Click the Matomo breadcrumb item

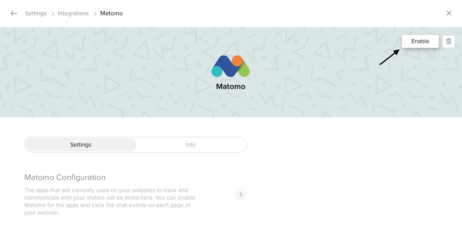click(x=112, y=13)
